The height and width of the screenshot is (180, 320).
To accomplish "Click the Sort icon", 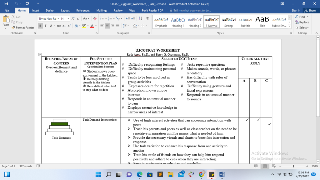I will point(140,18).
